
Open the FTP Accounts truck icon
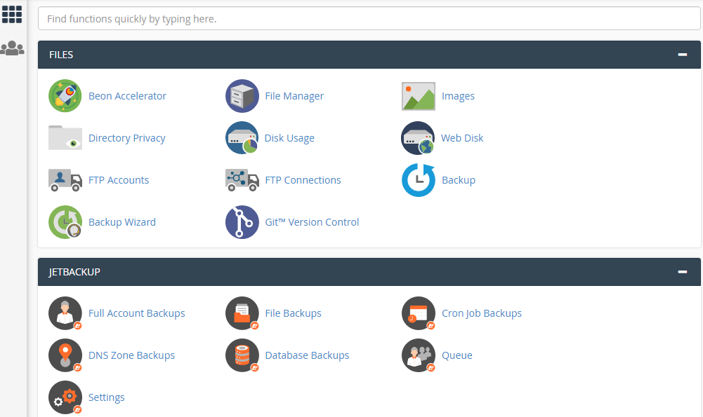(65, 180)
